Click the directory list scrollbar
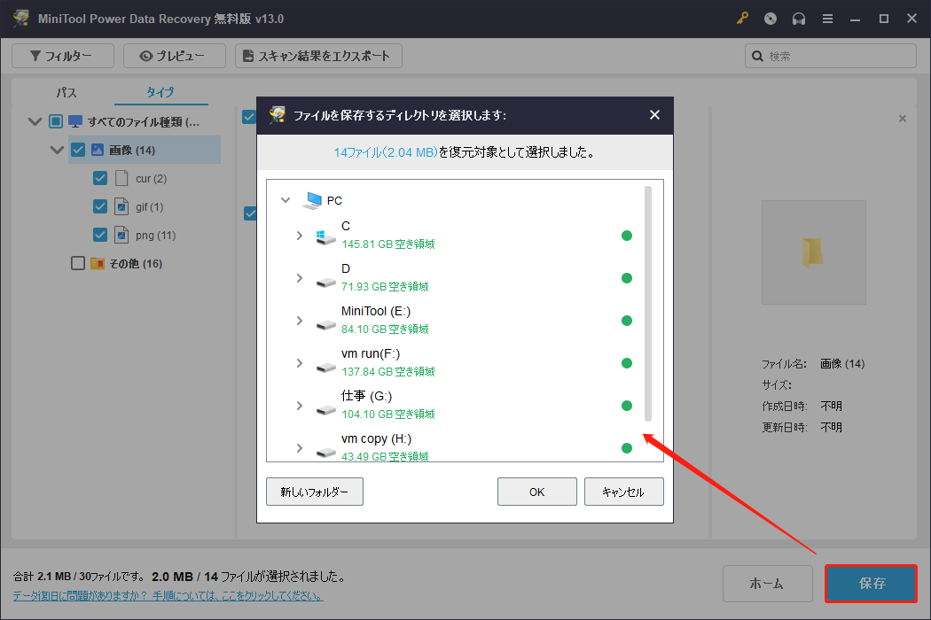 648,303
